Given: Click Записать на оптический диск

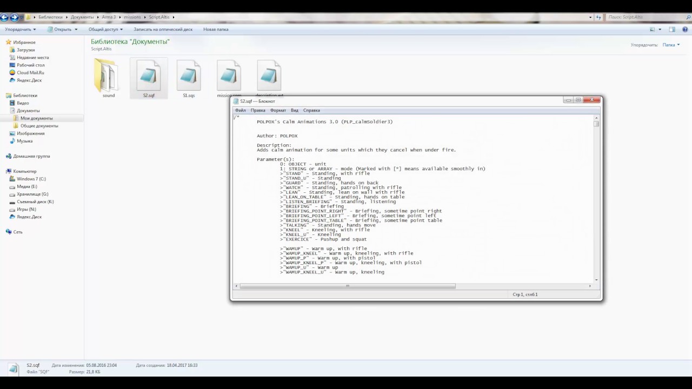Looking at the screenshot, I should (163, 29).
